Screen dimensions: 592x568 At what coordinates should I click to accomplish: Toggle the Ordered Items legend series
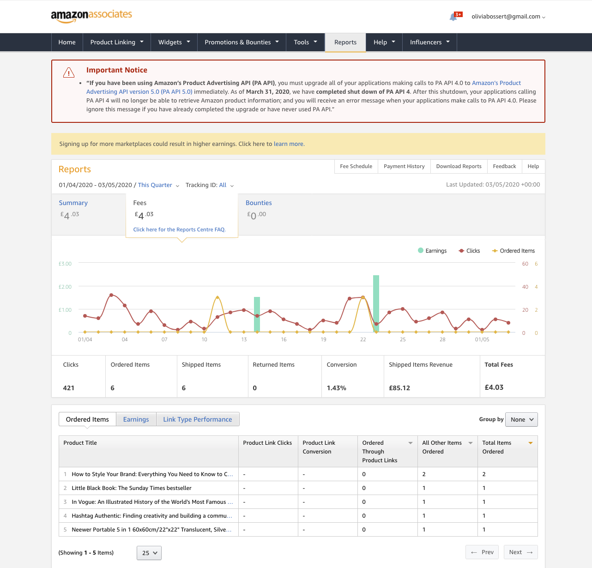pos(513,251)
